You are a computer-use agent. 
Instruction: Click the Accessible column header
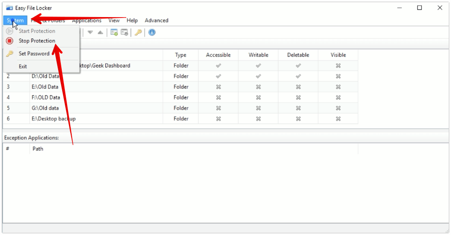219,55
